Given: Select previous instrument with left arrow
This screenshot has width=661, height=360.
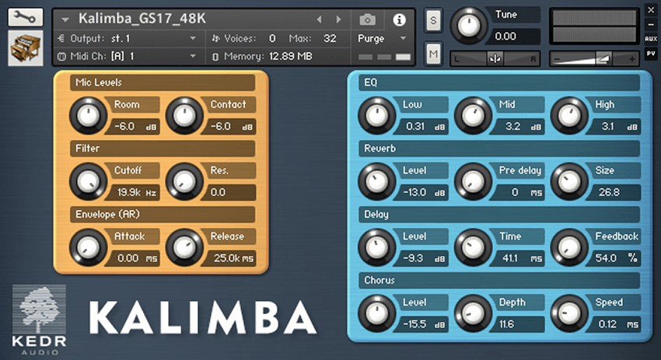Looking at the screenshot, I should 319,19.
